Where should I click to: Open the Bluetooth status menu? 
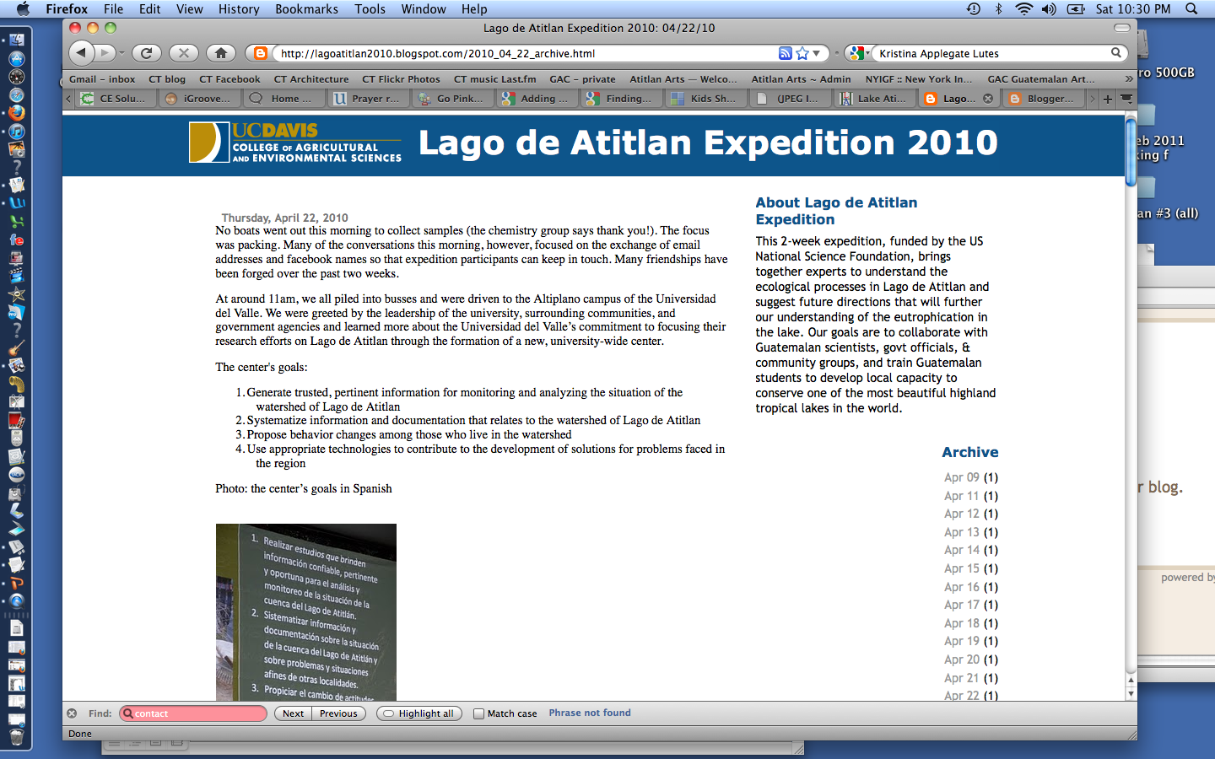pos(998,8)
